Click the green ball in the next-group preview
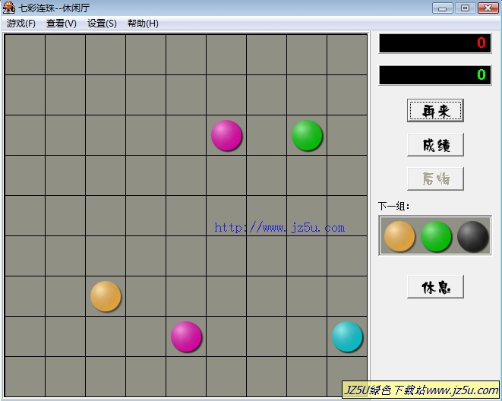Image resolution: width=502 pixels, height=401 pixels. tap(436, 236)
